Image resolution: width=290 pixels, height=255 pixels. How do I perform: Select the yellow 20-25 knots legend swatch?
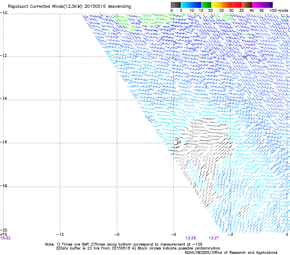point(216,5)
